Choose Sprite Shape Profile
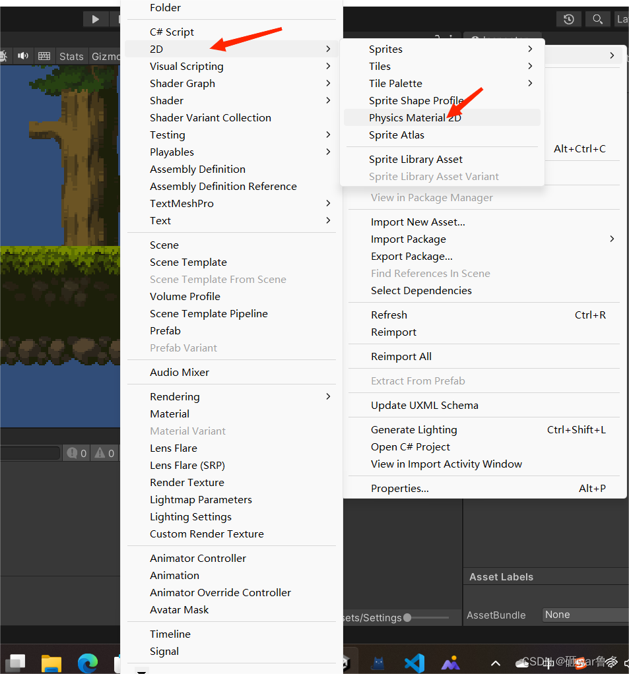 (442, 101)
